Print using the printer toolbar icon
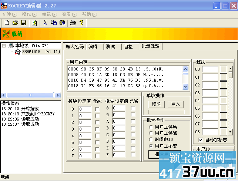238x181 pixels. [x=73, y=23]
